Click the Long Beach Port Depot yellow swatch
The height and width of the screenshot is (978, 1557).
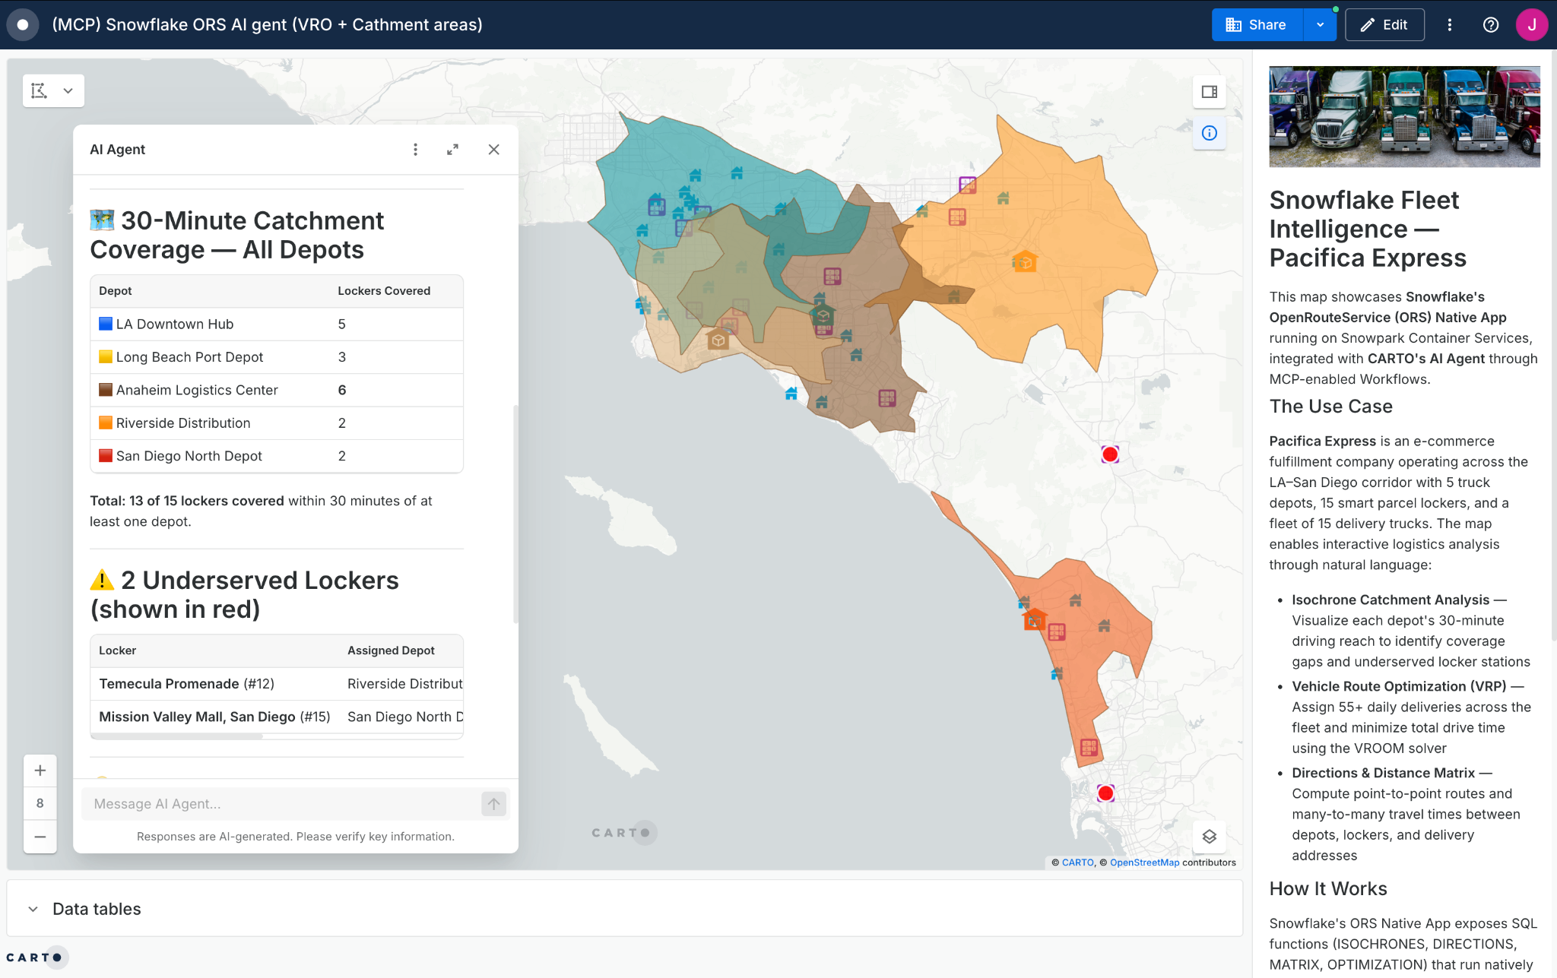click(x=106, y=356)
